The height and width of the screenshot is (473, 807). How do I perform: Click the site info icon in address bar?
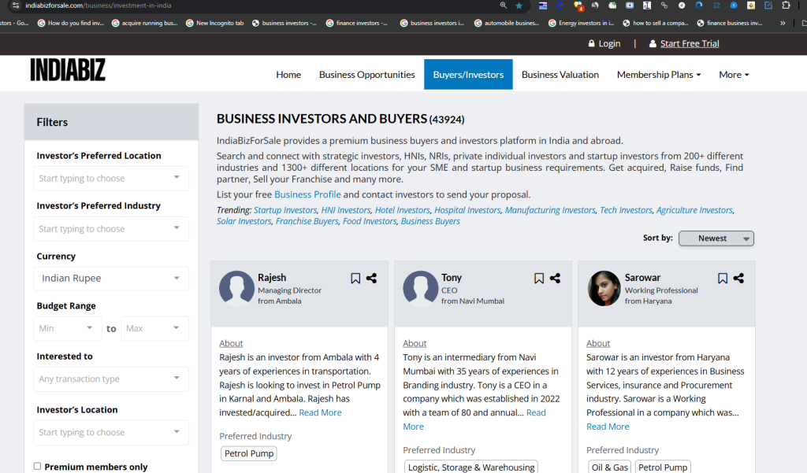click(16, 6)
